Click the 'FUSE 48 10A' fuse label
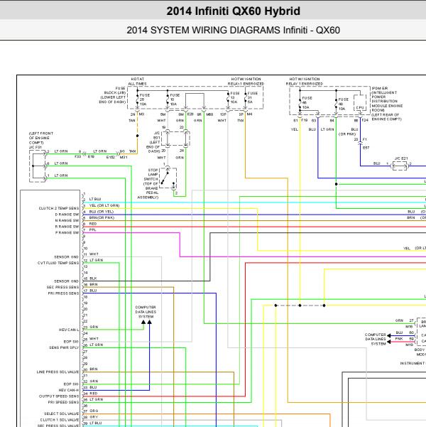The image size is (426, 427). (343, 104)
